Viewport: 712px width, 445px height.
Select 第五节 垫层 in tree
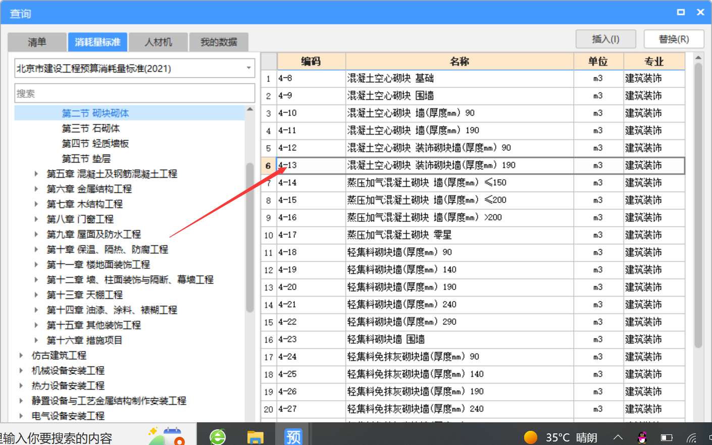click(x=86, y=158)
